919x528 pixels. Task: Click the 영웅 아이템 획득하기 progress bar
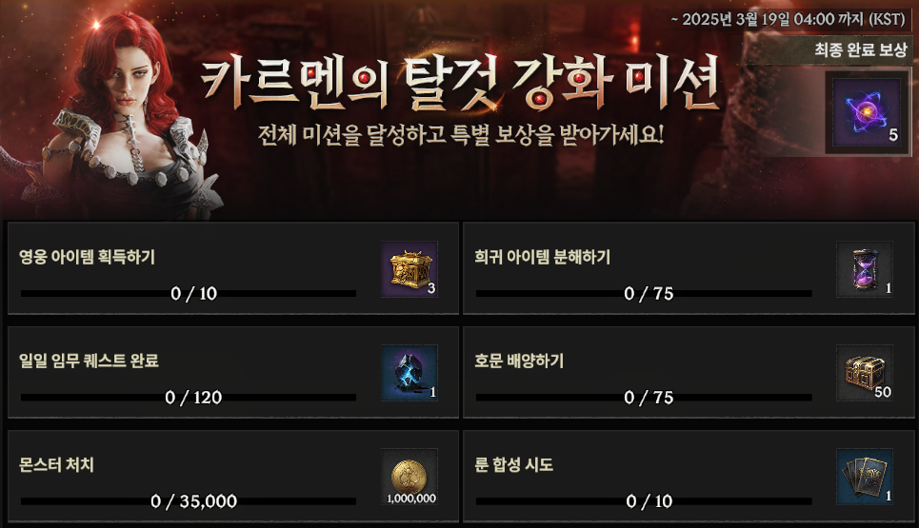tap(189, 293)
